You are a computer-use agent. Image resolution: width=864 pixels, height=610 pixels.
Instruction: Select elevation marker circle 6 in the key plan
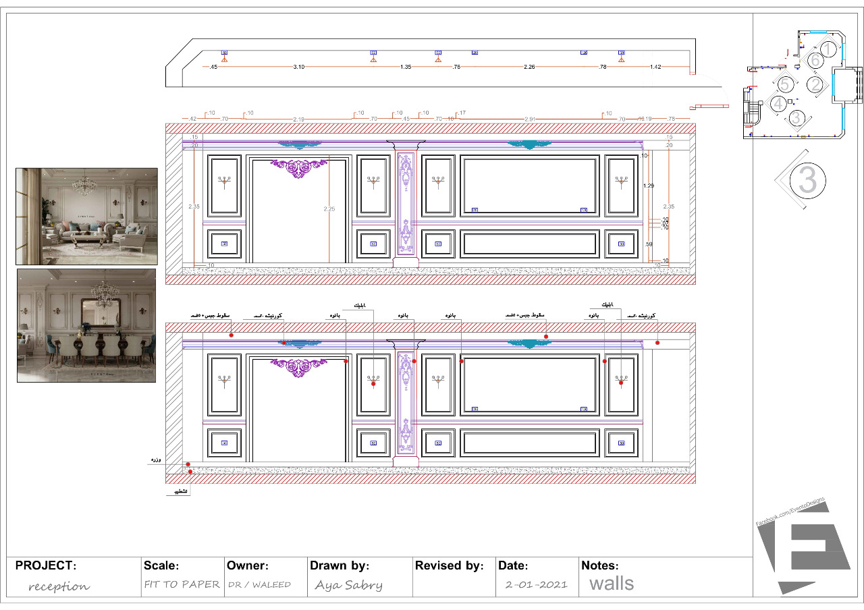tap(815, 59)
